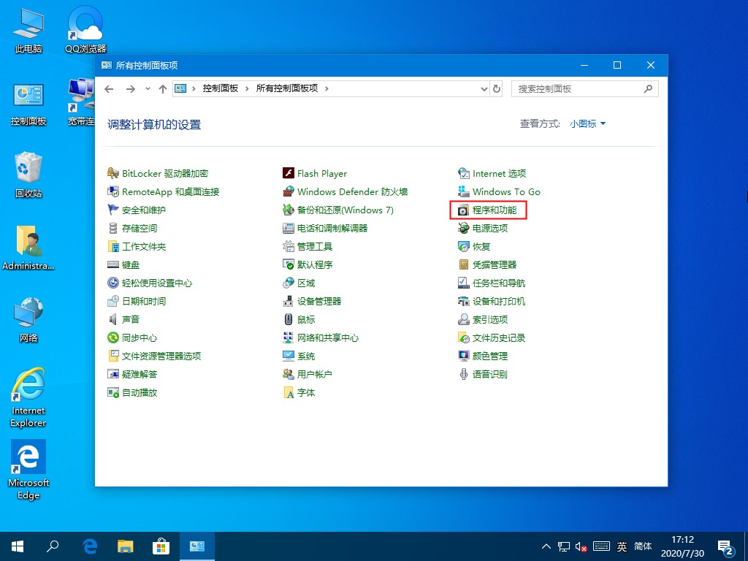
Task: Open Flash Player settings
Action: (321, 173)
